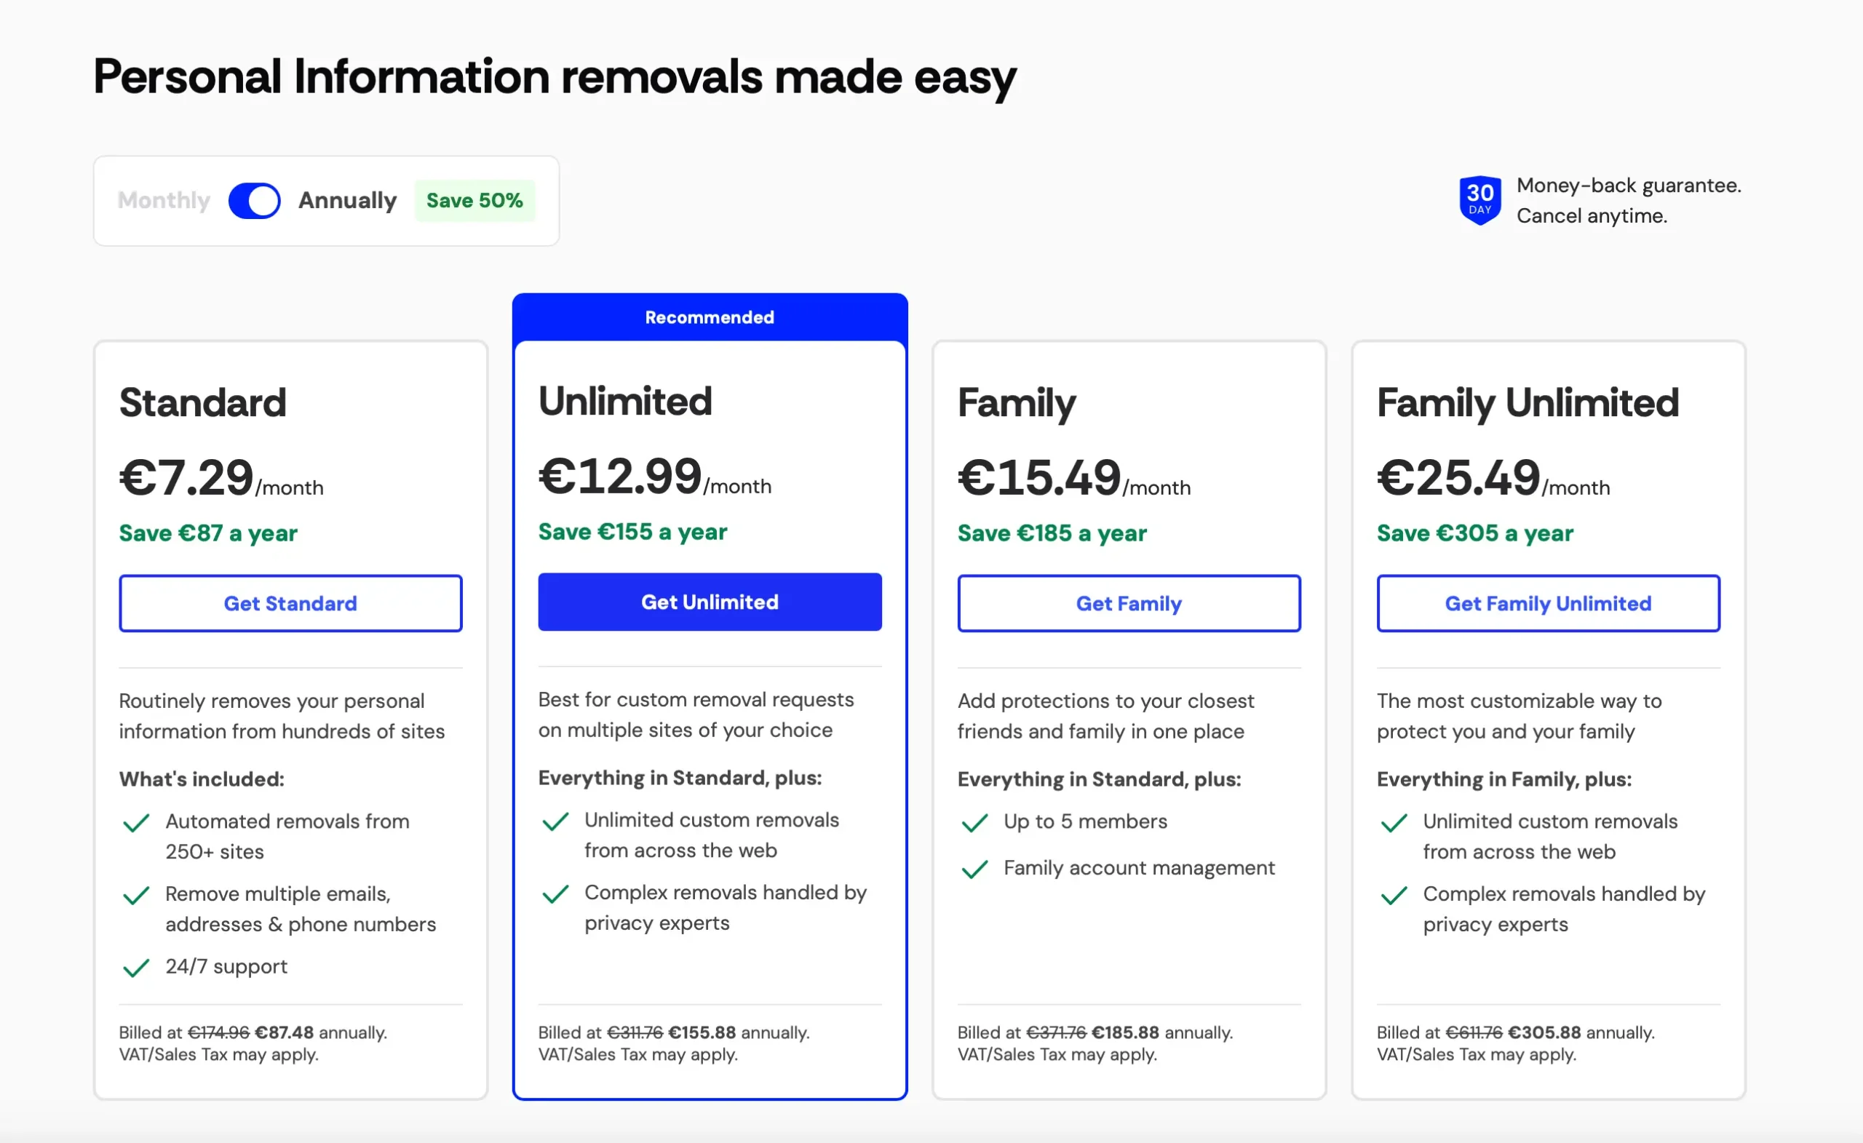Select the Monthly billing label
The image size is (1863, 1143).
(164, 200)
